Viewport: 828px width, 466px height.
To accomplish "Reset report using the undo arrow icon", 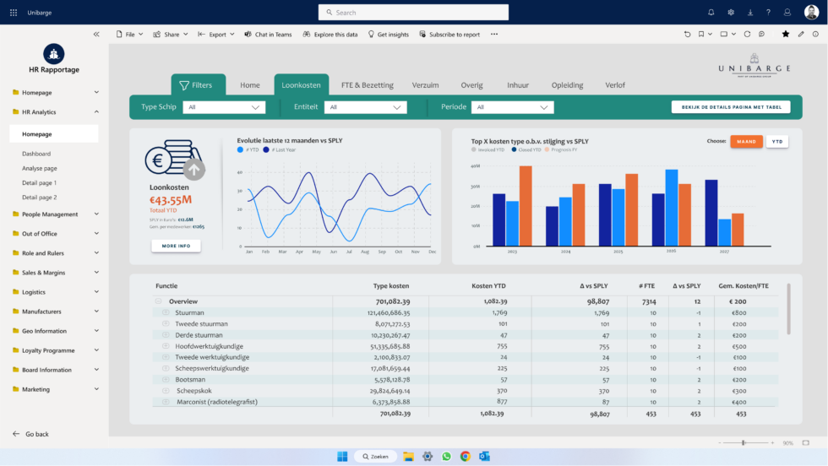I will pyautogui.click(x=687, y=35).
